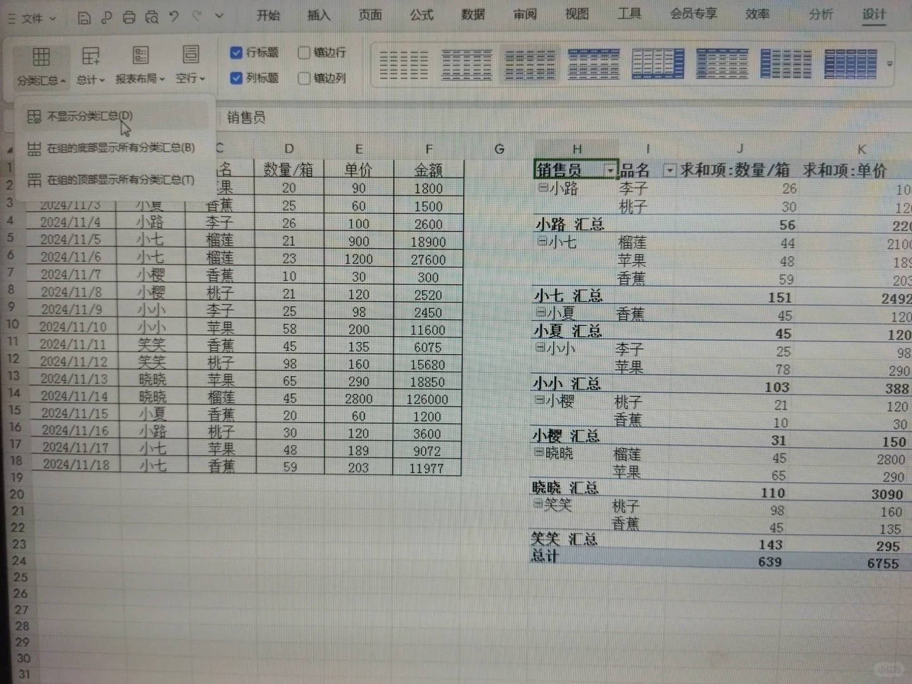The width and height of the screenshot is (912, 684).
Task: Uncheck the 行标题 checkbox
Action: [237, 53]
